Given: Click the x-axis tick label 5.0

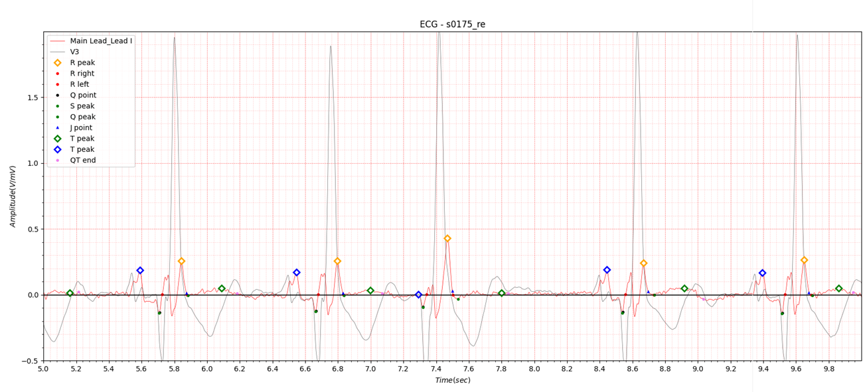Looking at the screenshot, I should click(x=44, y=369).
